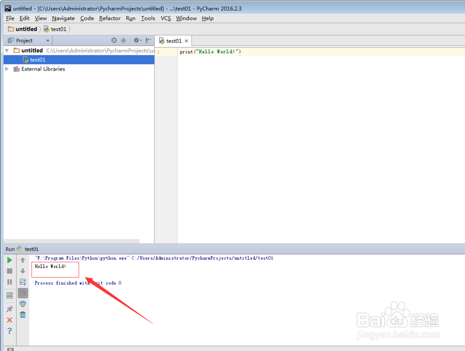465x351 pixels.
Task: Click the Collapse All icon in Project panel
Action: (x=123, y=40)
